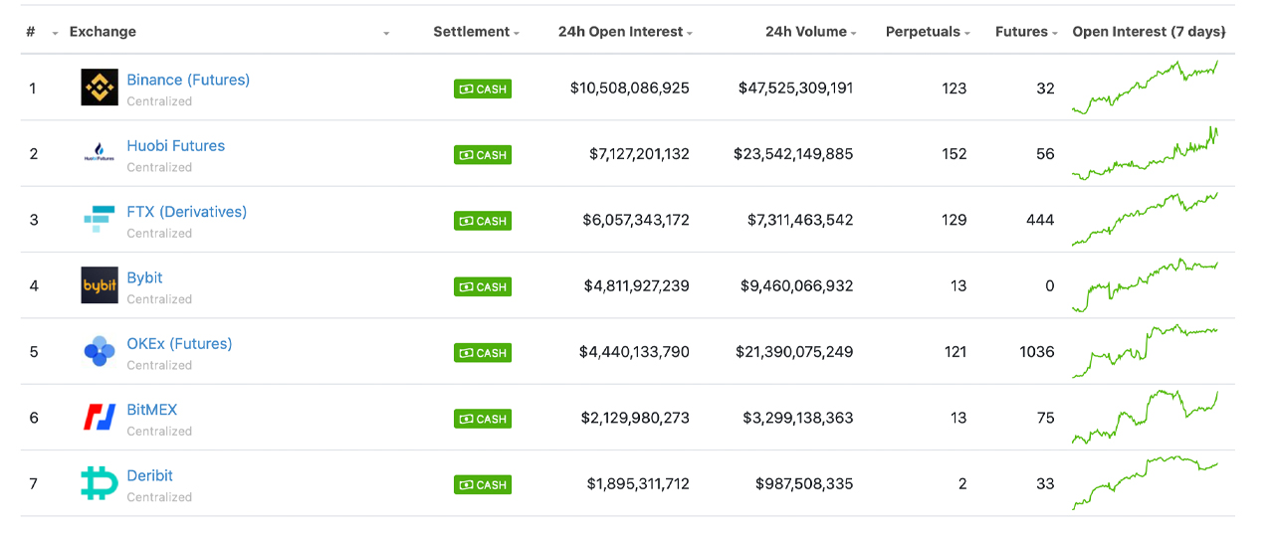Click Binance perpetuals count 123

coord(954,89)
